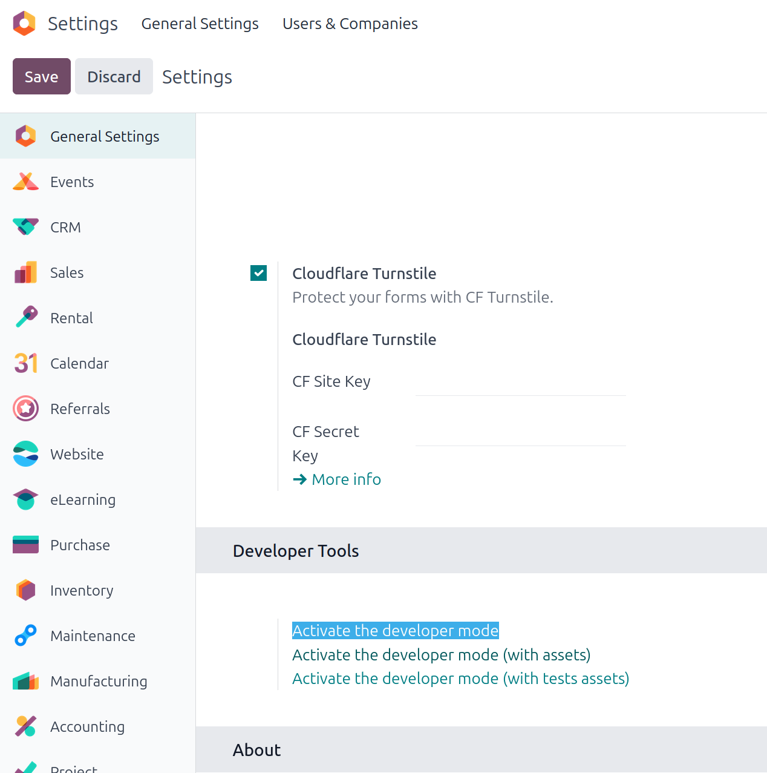767x773 pixels.
Task: Click the Save button
Action: (41, 76)
